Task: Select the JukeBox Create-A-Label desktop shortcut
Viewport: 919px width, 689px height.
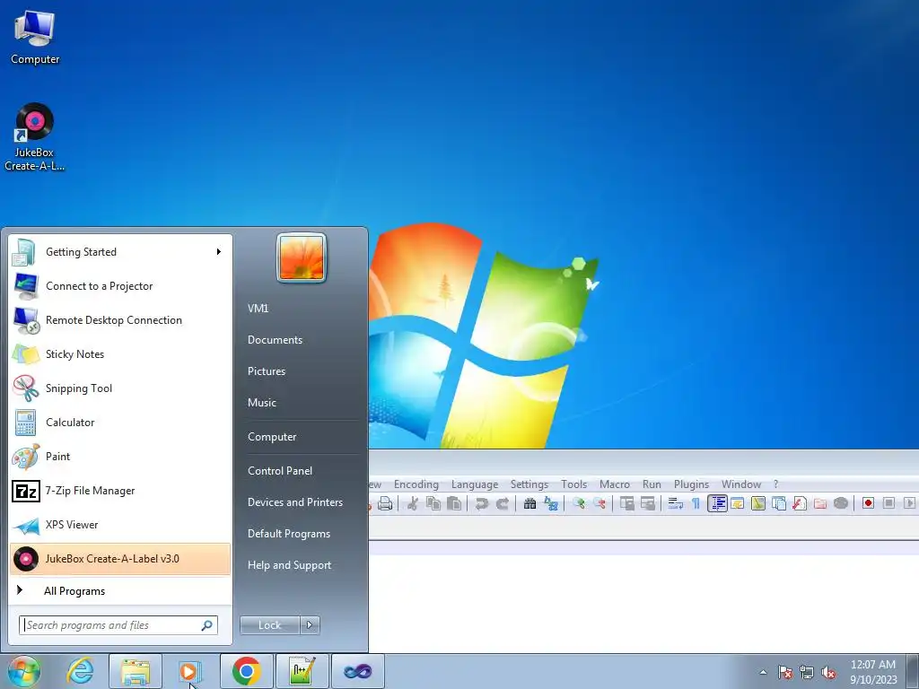Action: (x=35, y=137)
